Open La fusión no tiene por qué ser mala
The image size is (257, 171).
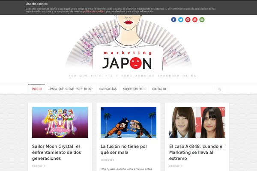coord(124,149)
